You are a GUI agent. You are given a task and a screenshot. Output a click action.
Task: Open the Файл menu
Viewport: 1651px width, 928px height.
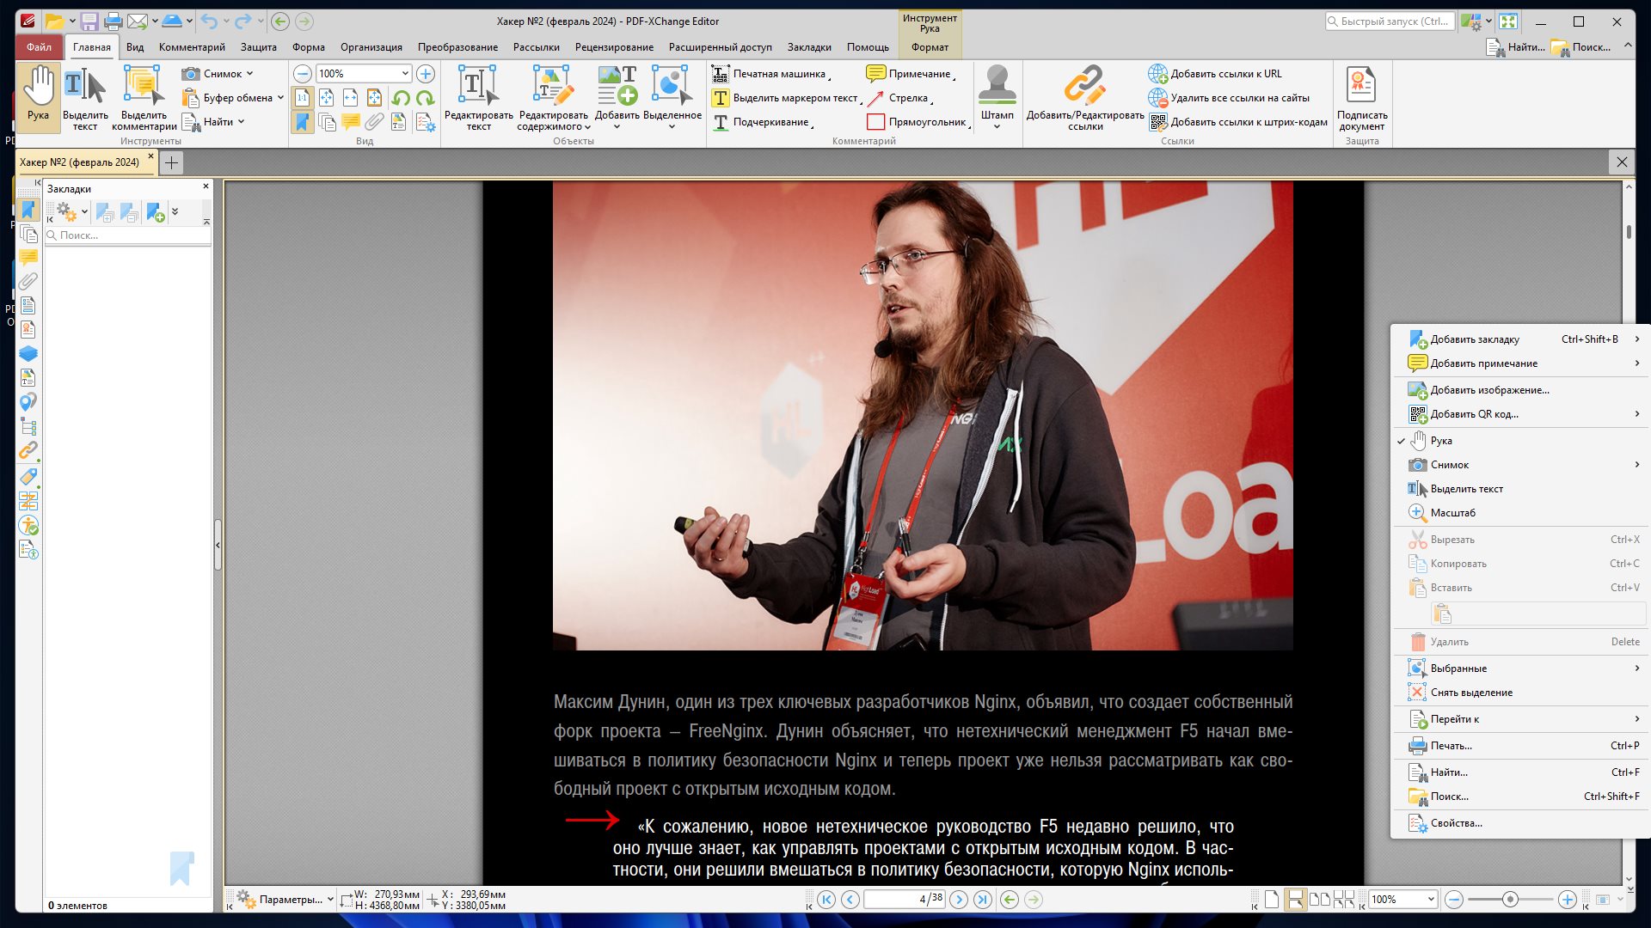pyautogui.click(x=39, y=47)
